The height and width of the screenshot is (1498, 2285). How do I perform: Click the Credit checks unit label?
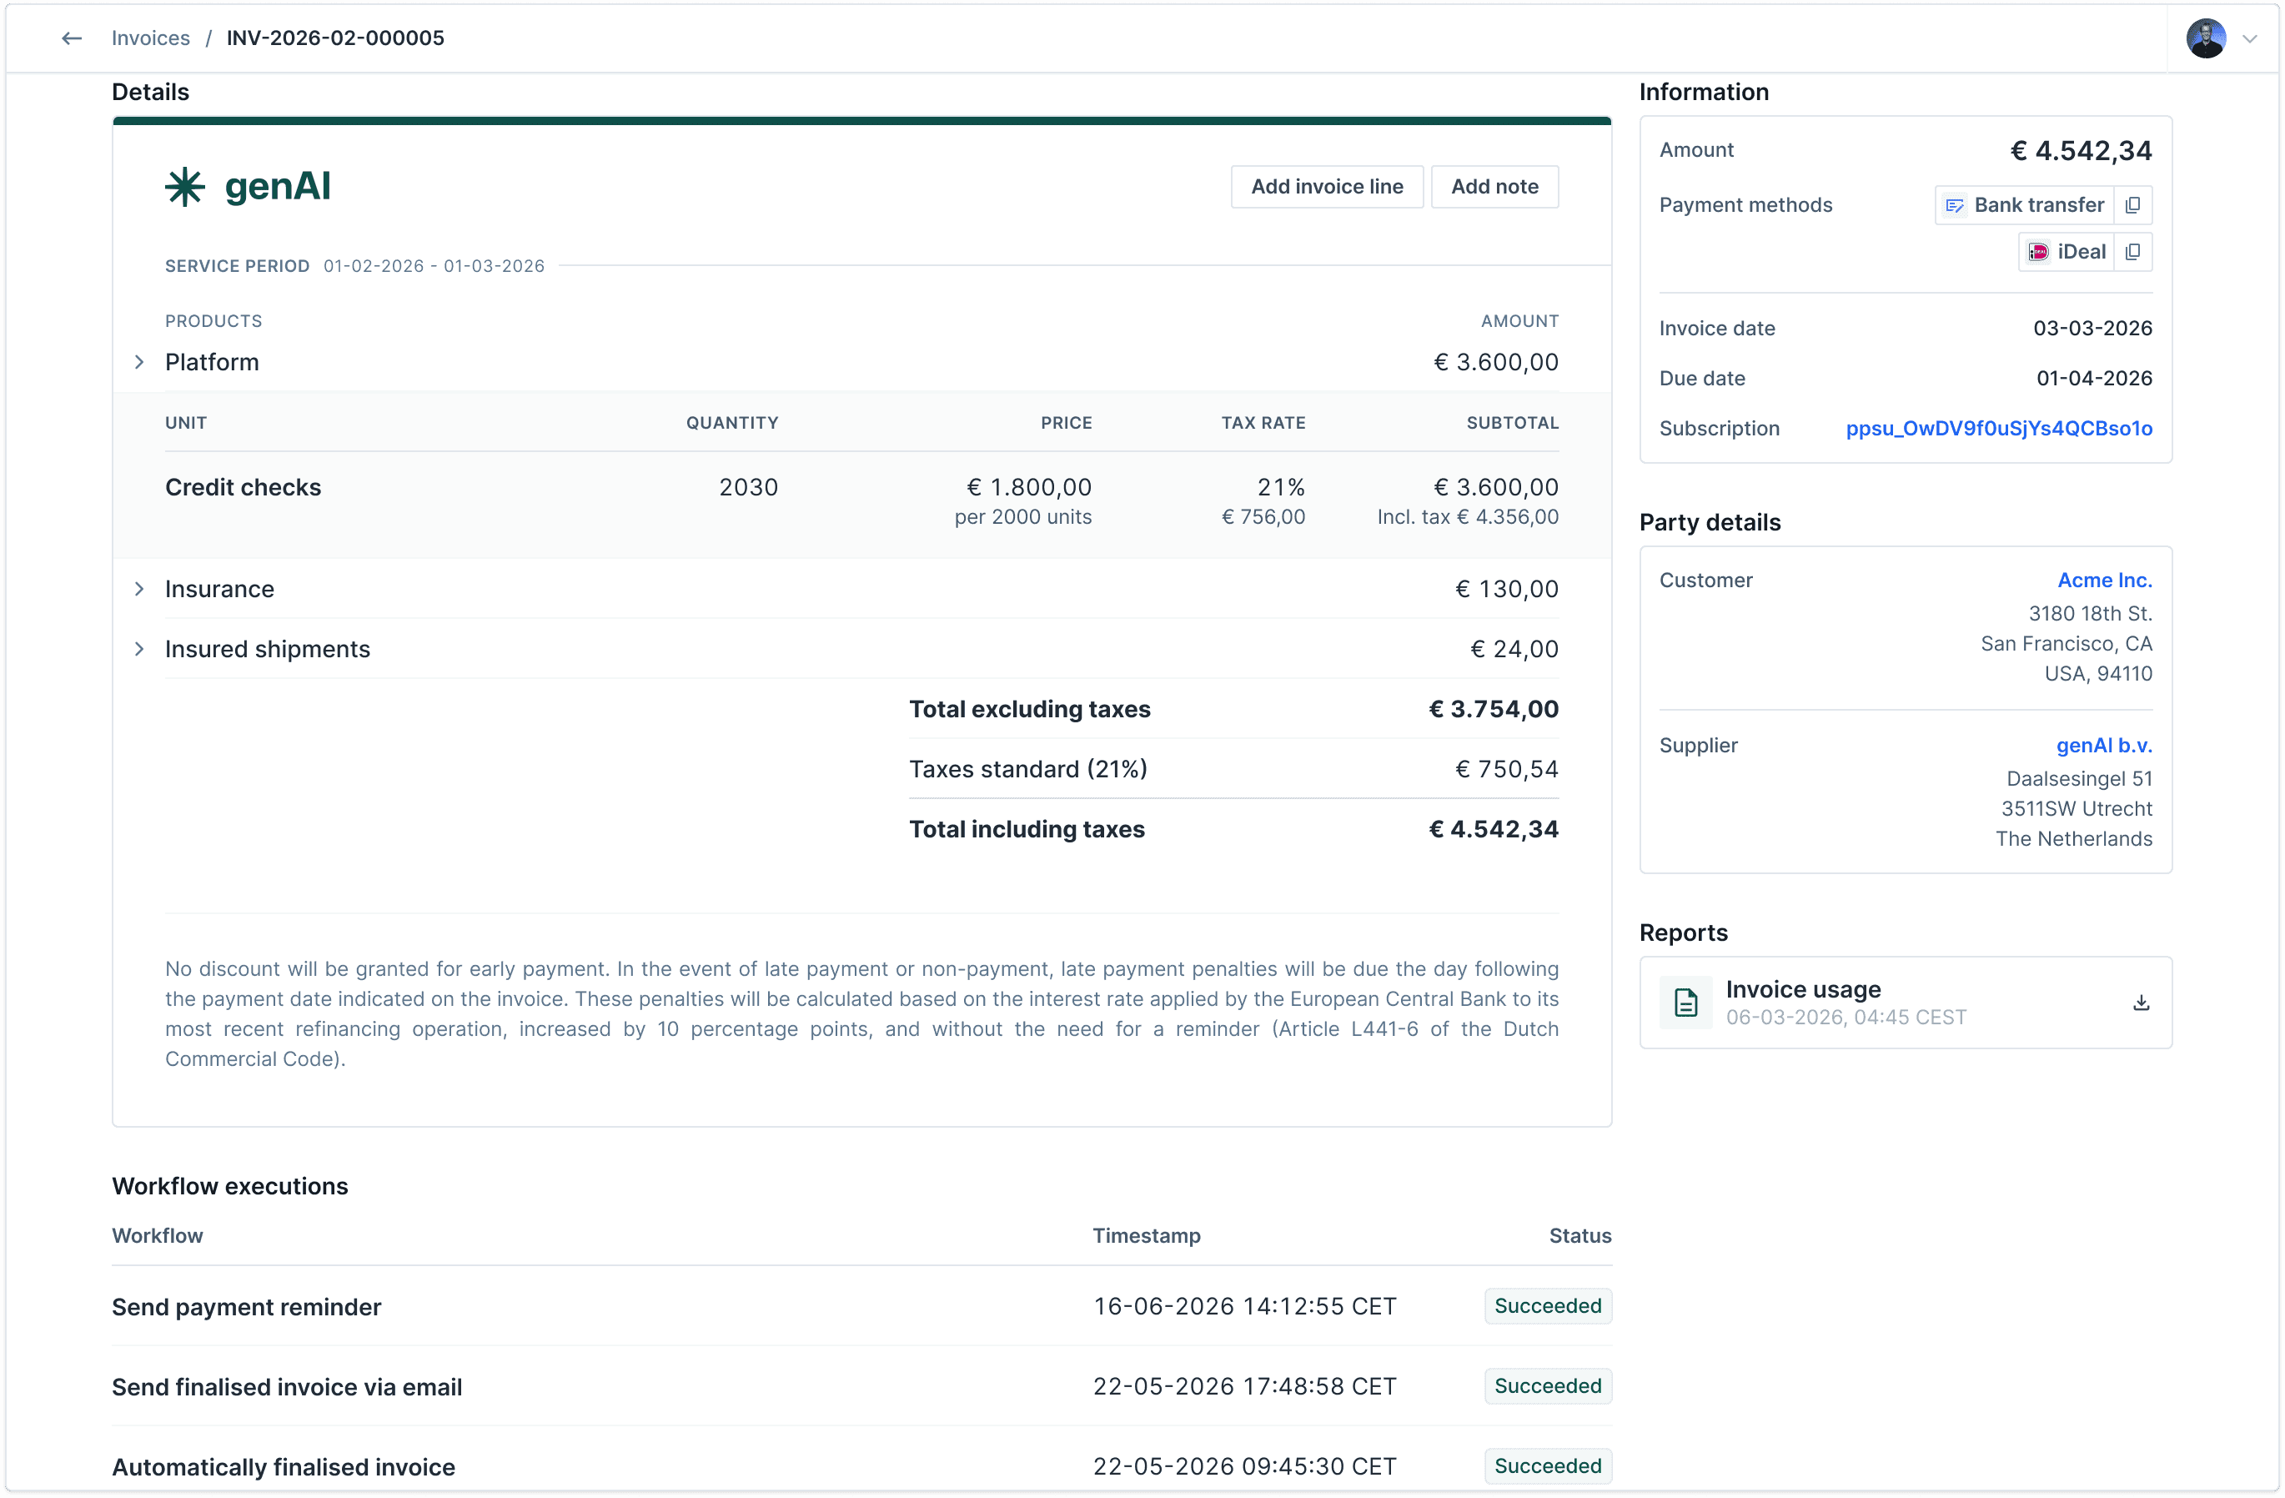243,487
